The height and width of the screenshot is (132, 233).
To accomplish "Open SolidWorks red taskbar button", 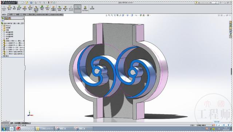I will (x=25, y=129).
